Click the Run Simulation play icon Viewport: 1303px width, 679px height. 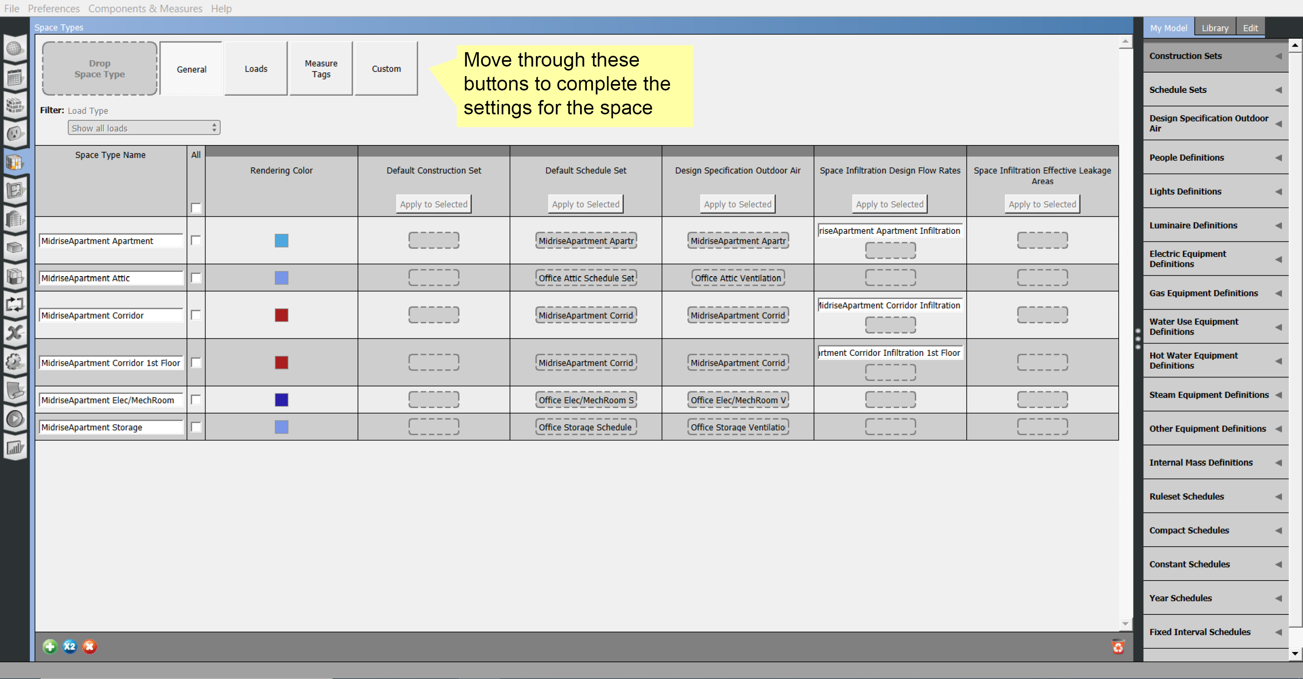(15, 418)
